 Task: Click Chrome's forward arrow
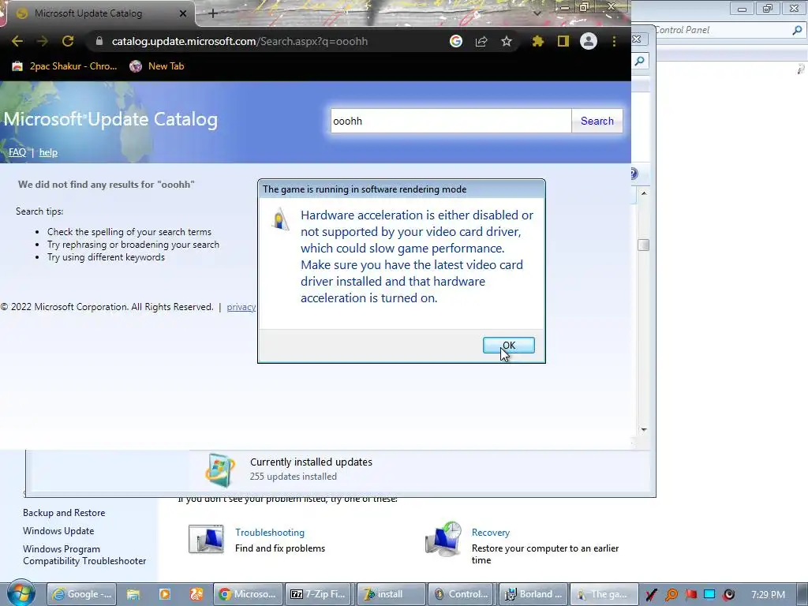(x=43, y=41)
